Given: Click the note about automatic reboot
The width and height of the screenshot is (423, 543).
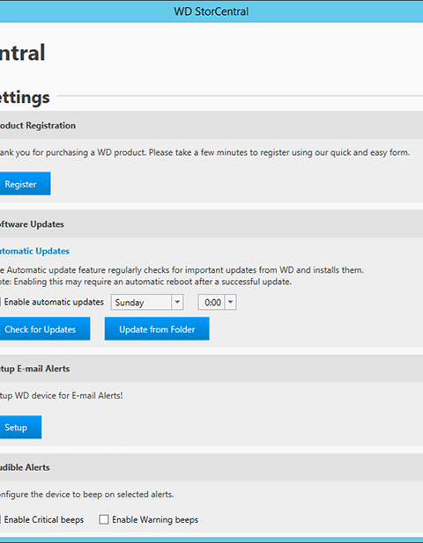Looking at the screenshot, I should click(x=145, y=282).
